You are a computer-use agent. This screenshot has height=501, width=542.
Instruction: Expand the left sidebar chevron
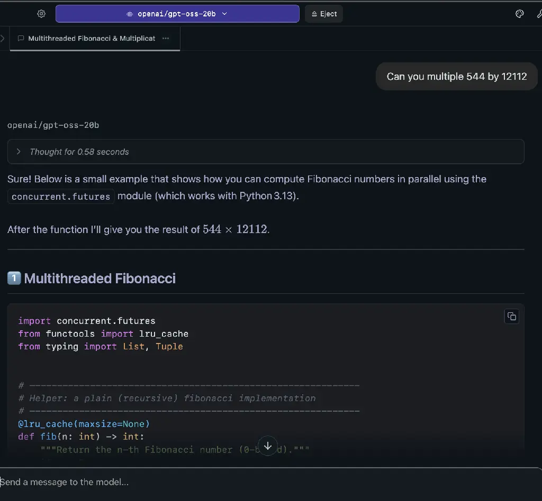tap(3, 38)
